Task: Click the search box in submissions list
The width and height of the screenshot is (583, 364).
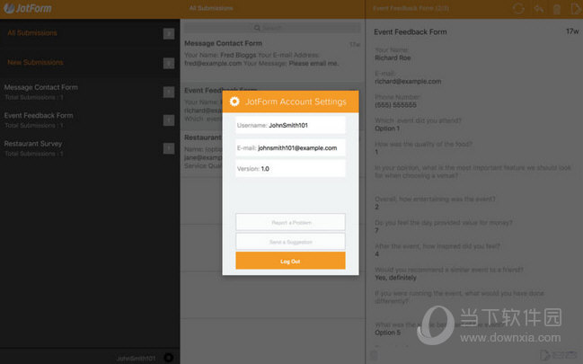Action: tap(272, 28)
